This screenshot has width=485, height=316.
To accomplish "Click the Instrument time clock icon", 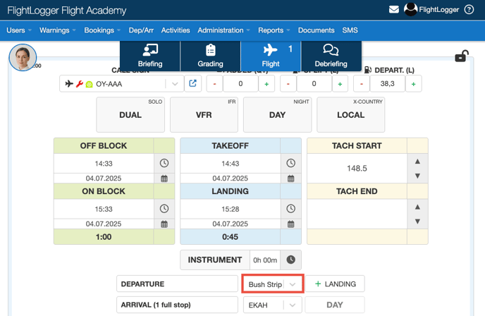I will click(290, 260).
